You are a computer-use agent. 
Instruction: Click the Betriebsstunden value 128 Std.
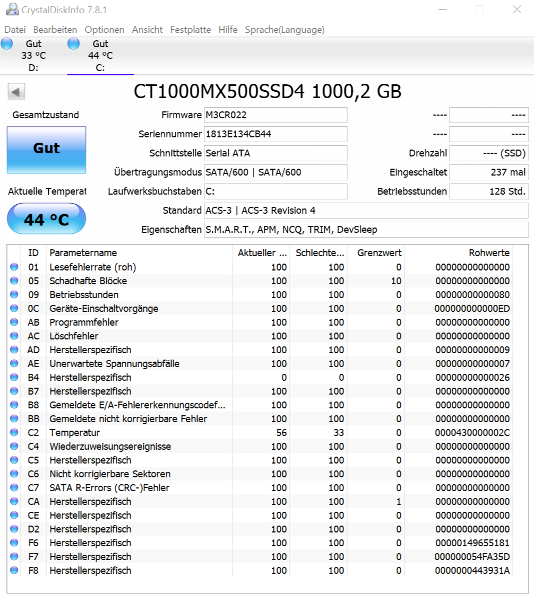coord(489,191)
